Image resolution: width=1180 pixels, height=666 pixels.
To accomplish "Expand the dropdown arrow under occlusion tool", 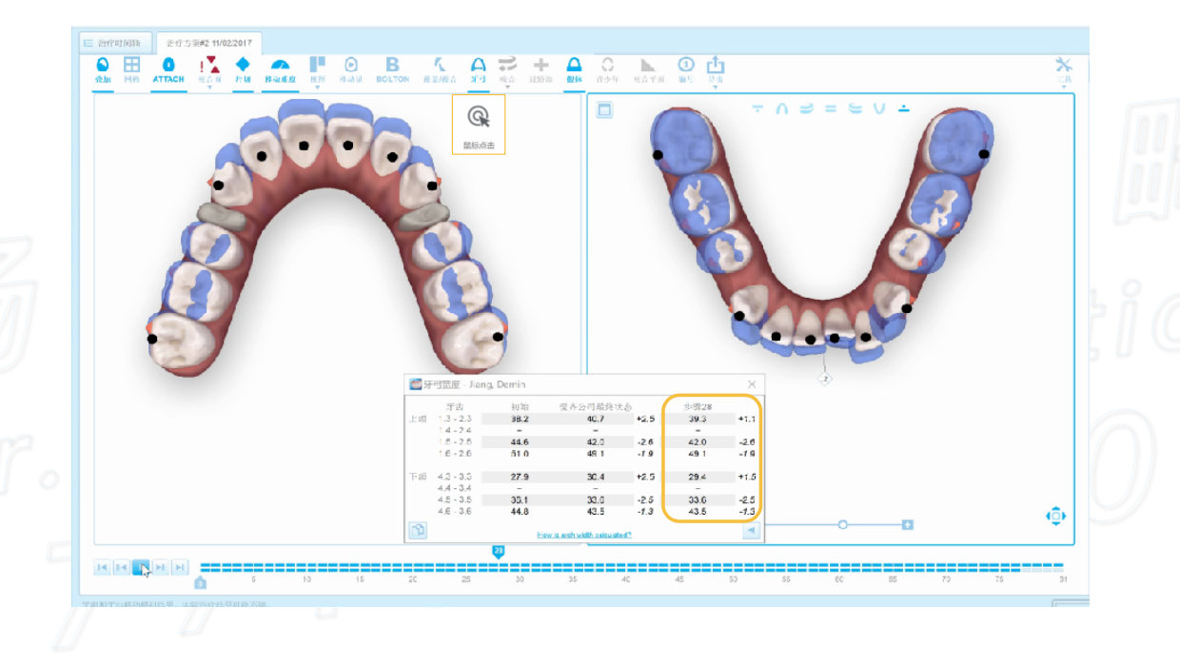I will (507, 88).
